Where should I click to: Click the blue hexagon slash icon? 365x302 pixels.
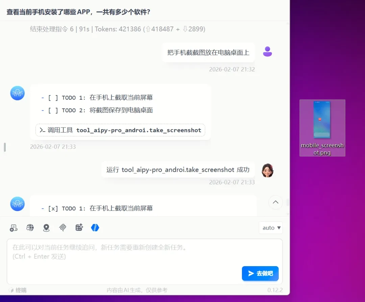click(95, 228)
